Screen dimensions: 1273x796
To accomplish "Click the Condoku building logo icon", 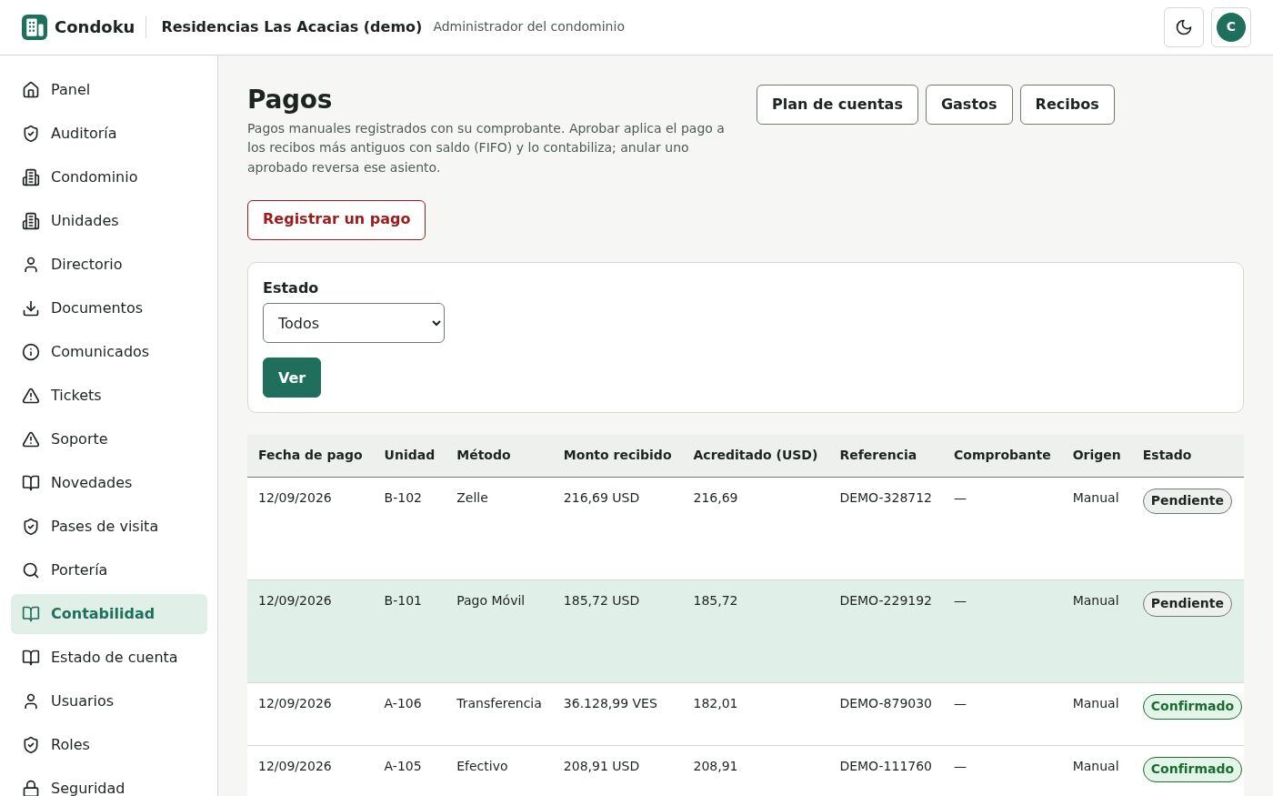I will point(35,27).
